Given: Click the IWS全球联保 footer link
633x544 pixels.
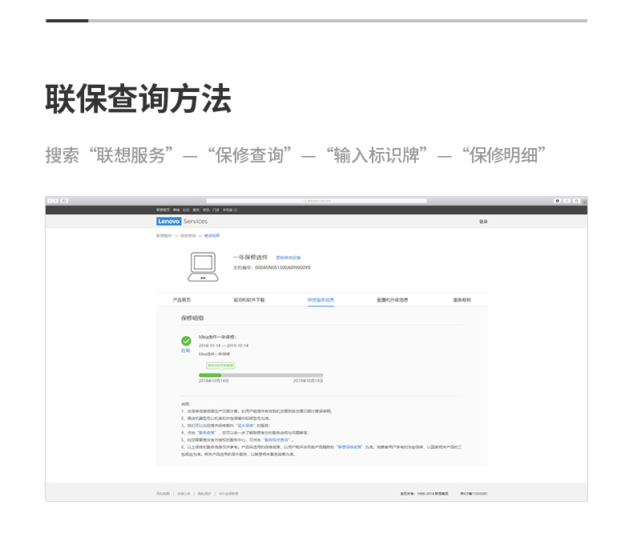Looking at the screenshot, I should pos(228,494).
